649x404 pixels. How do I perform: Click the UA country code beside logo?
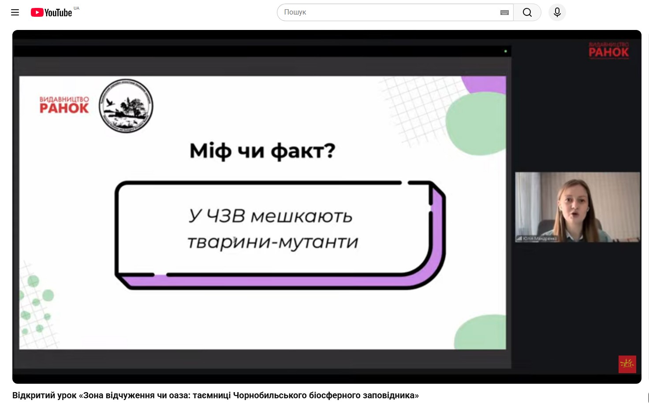[77, 8]
